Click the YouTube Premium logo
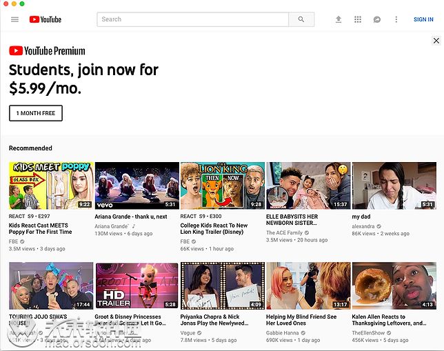The image size is (444, 351). pyautogui.click(x=47, y=51)
